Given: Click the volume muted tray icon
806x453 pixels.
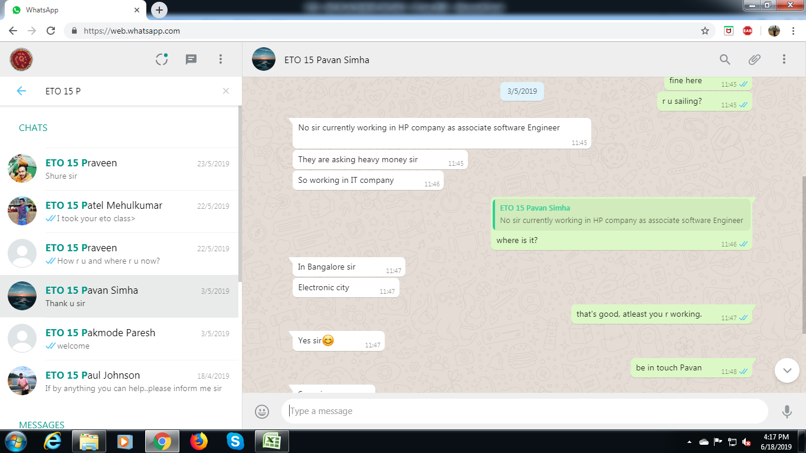Looking at the screenshot, I should [x=747, y=442].
